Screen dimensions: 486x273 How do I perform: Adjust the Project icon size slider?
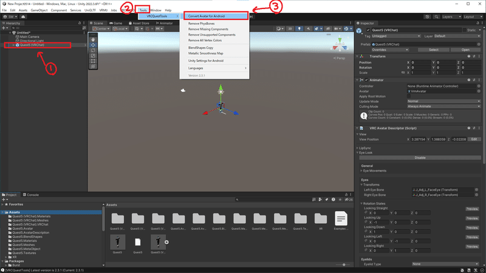tap(344, 265)
